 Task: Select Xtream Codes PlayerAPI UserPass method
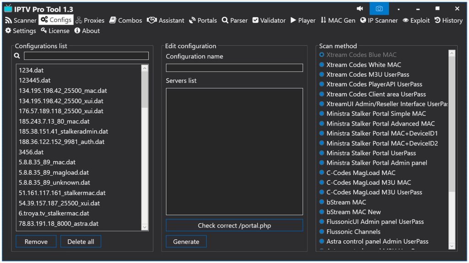coord(371,84)
